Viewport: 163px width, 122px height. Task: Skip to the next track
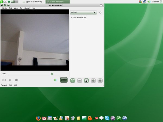[16, 80]
